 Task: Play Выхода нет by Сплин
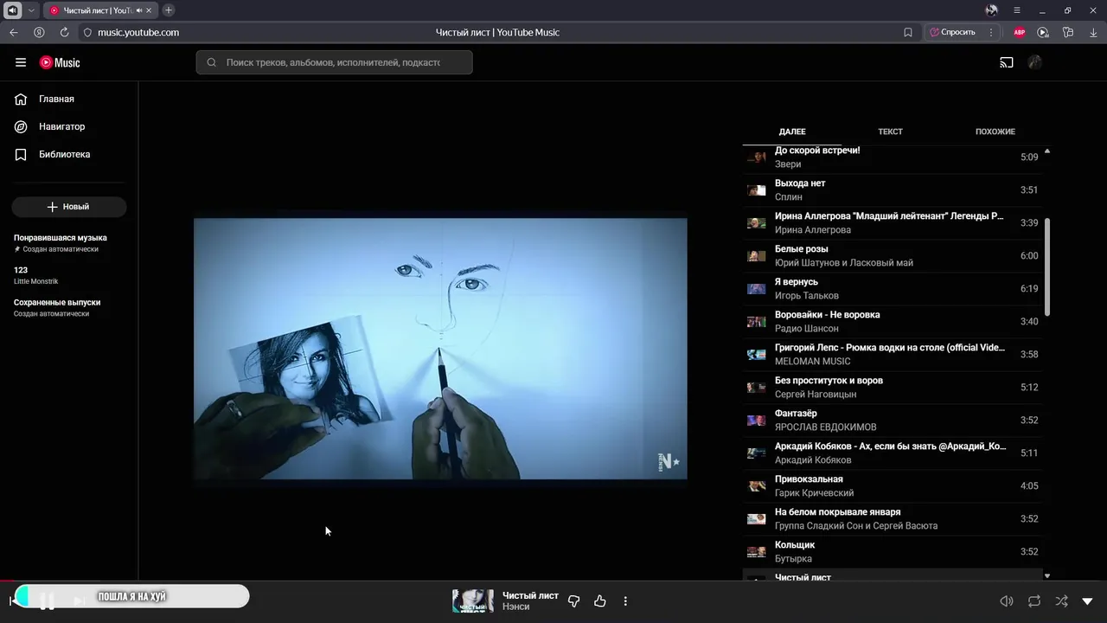893,189
